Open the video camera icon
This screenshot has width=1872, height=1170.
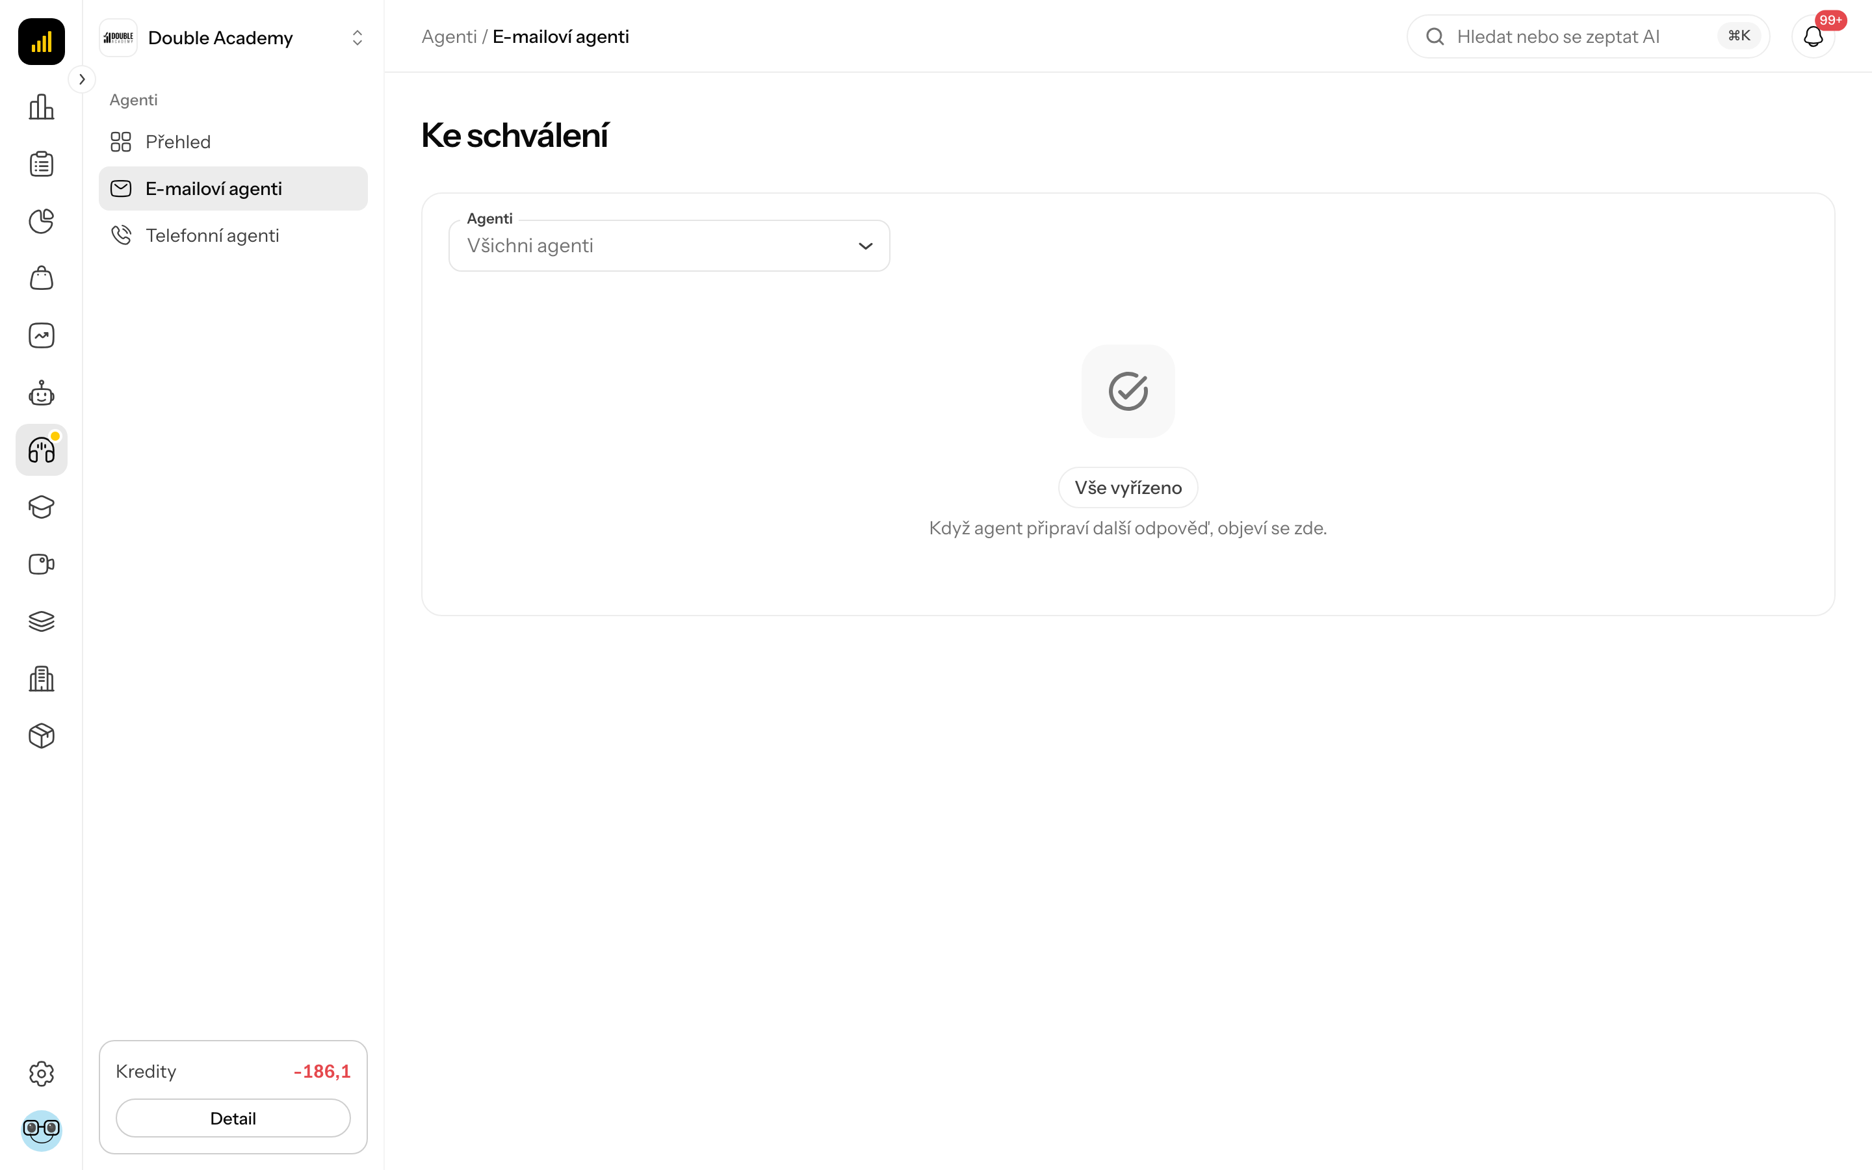pyautogui.click(x=41, y=564)
